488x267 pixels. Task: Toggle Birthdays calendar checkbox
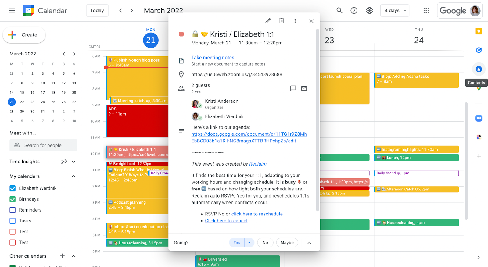(13, 199)
